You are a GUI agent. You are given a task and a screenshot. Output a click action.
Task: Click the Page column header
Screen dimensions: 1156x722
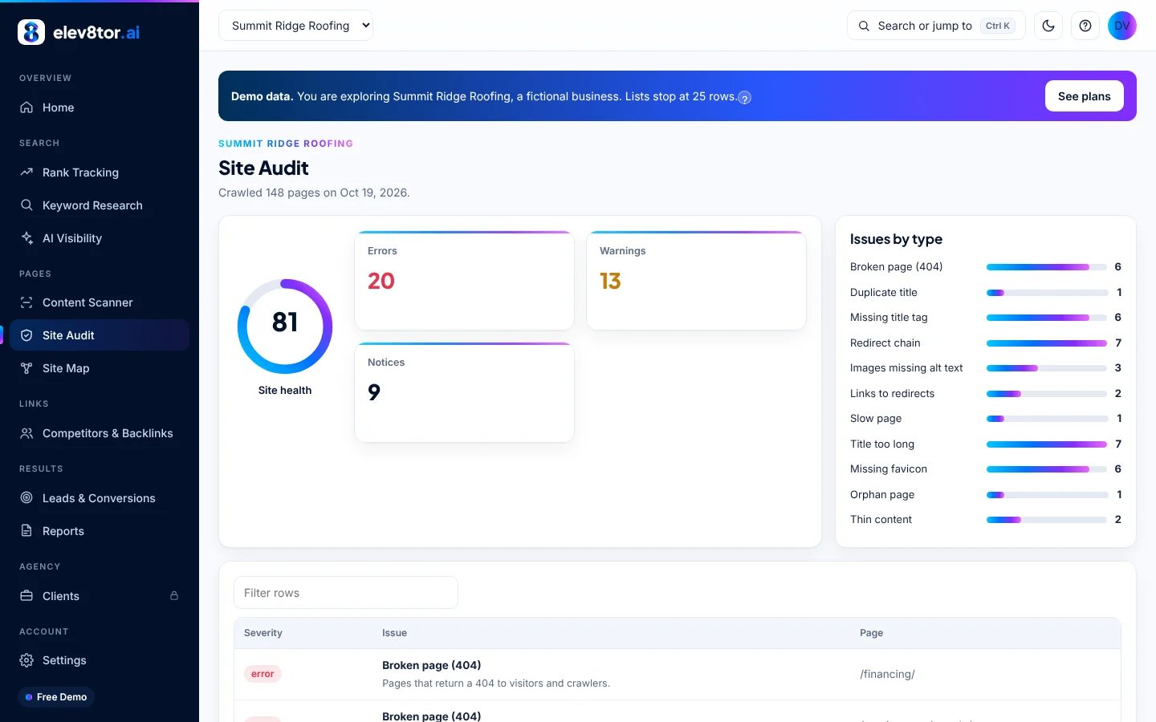(871, 633)
